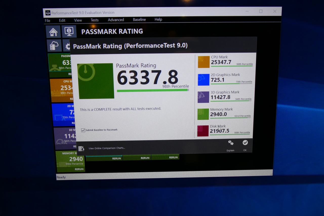Open the Baseline menu

(139, 19)
